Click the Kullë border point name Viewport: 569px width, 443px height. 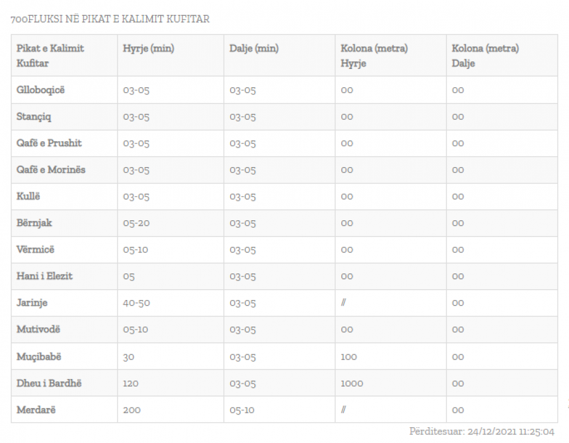click(x=28, y=196)
